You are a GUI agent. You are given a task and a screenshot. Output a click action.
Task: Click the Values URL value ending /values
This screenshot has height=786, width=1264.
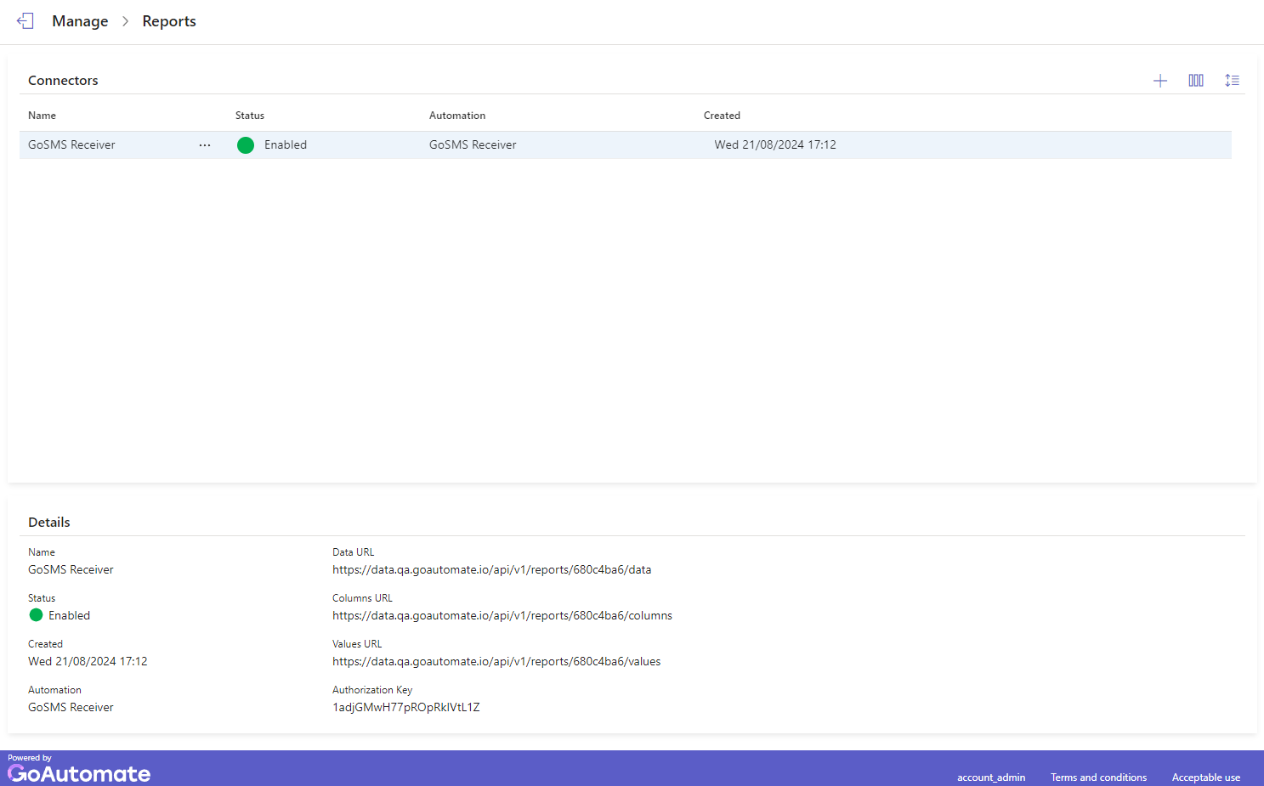click(x=496, y=662)
